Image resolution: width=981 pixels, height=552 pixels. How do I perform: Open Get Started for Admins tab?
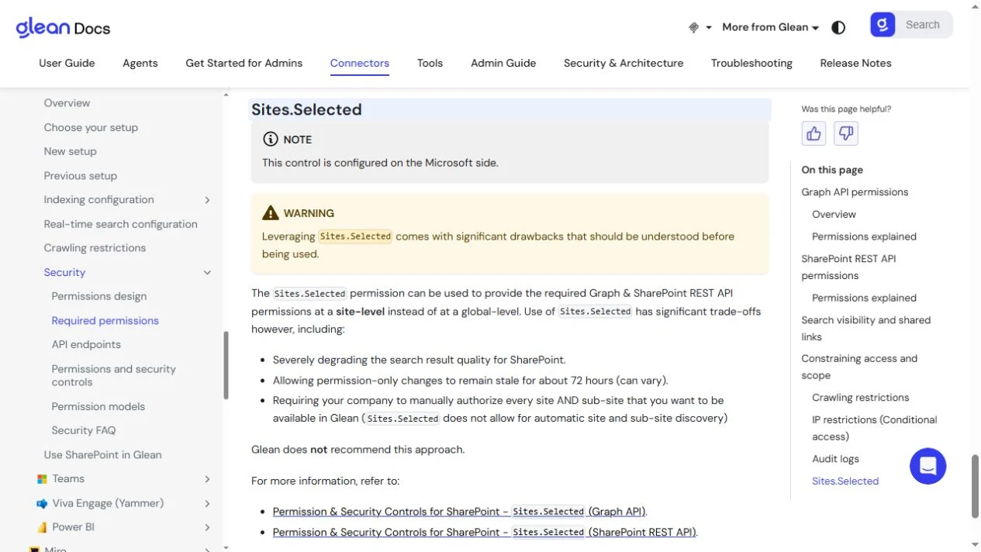(244, 63)
